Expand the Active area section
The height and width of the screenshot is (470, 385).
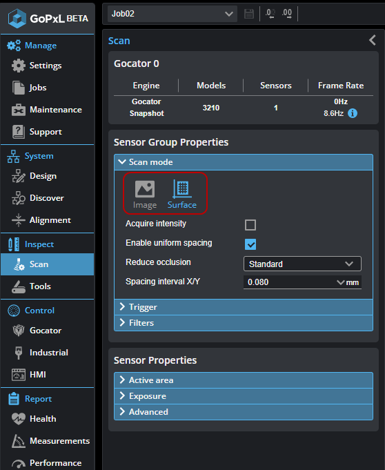tap(244, 380)
